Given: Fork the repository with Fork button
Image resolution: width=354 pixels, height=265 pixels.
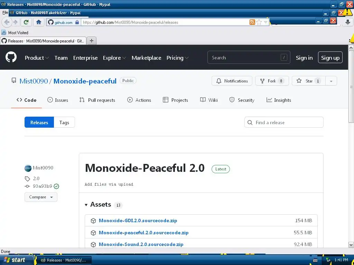Looking at the screenshot, I should coord(272,81).
